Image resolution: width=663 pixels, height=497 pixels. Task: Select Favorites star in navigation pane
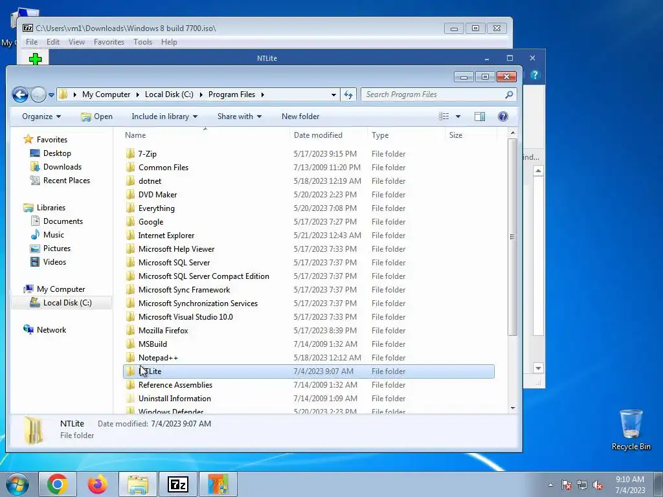(x=28, y=140)
